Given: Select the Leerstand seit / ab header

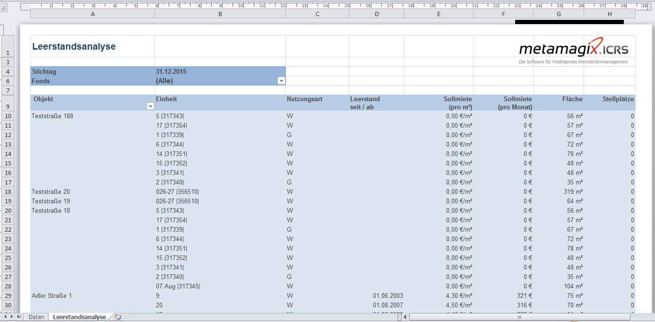Looking at the screenshot, I should (377, 103).
